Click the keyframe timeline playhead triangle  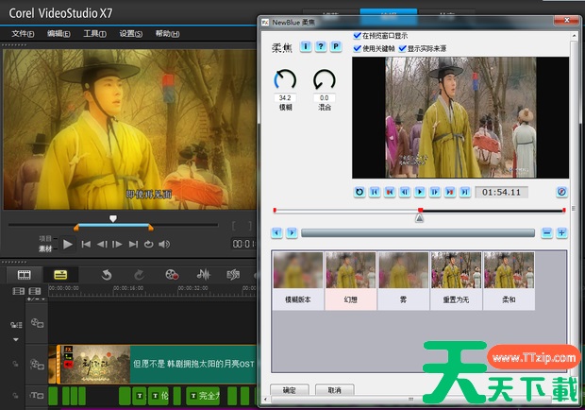click(419, 218)
